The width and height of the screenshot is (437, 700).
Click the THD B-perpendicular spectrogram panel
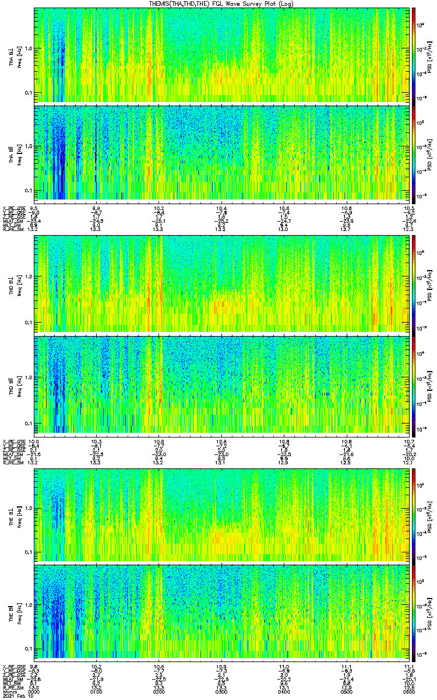pos(221,285)
